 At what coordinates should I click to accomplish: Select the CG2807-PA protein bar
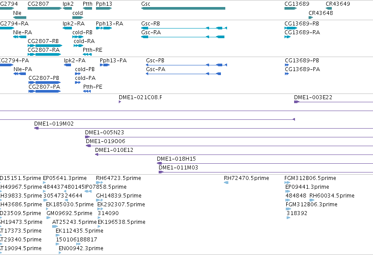(x=44, y=91)
